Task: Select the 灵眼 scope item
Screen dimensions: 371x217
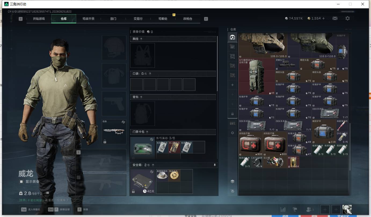Action: 287,65
